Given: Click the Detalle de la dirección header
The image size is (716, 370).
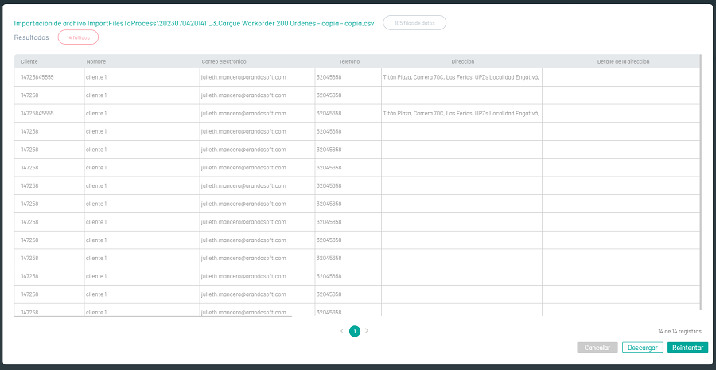Looking at the screenshot, I should coord(623,61).
